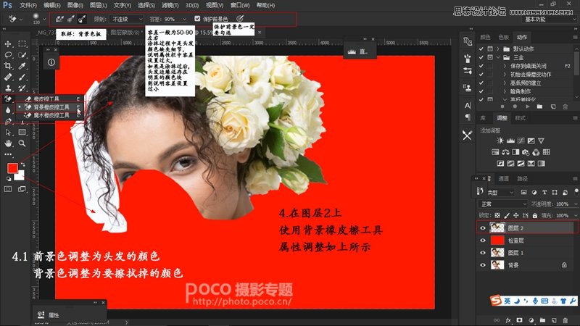Switch to the 色板 tab
The height and width of the screenshot is (326, 580).
[503, 37]
